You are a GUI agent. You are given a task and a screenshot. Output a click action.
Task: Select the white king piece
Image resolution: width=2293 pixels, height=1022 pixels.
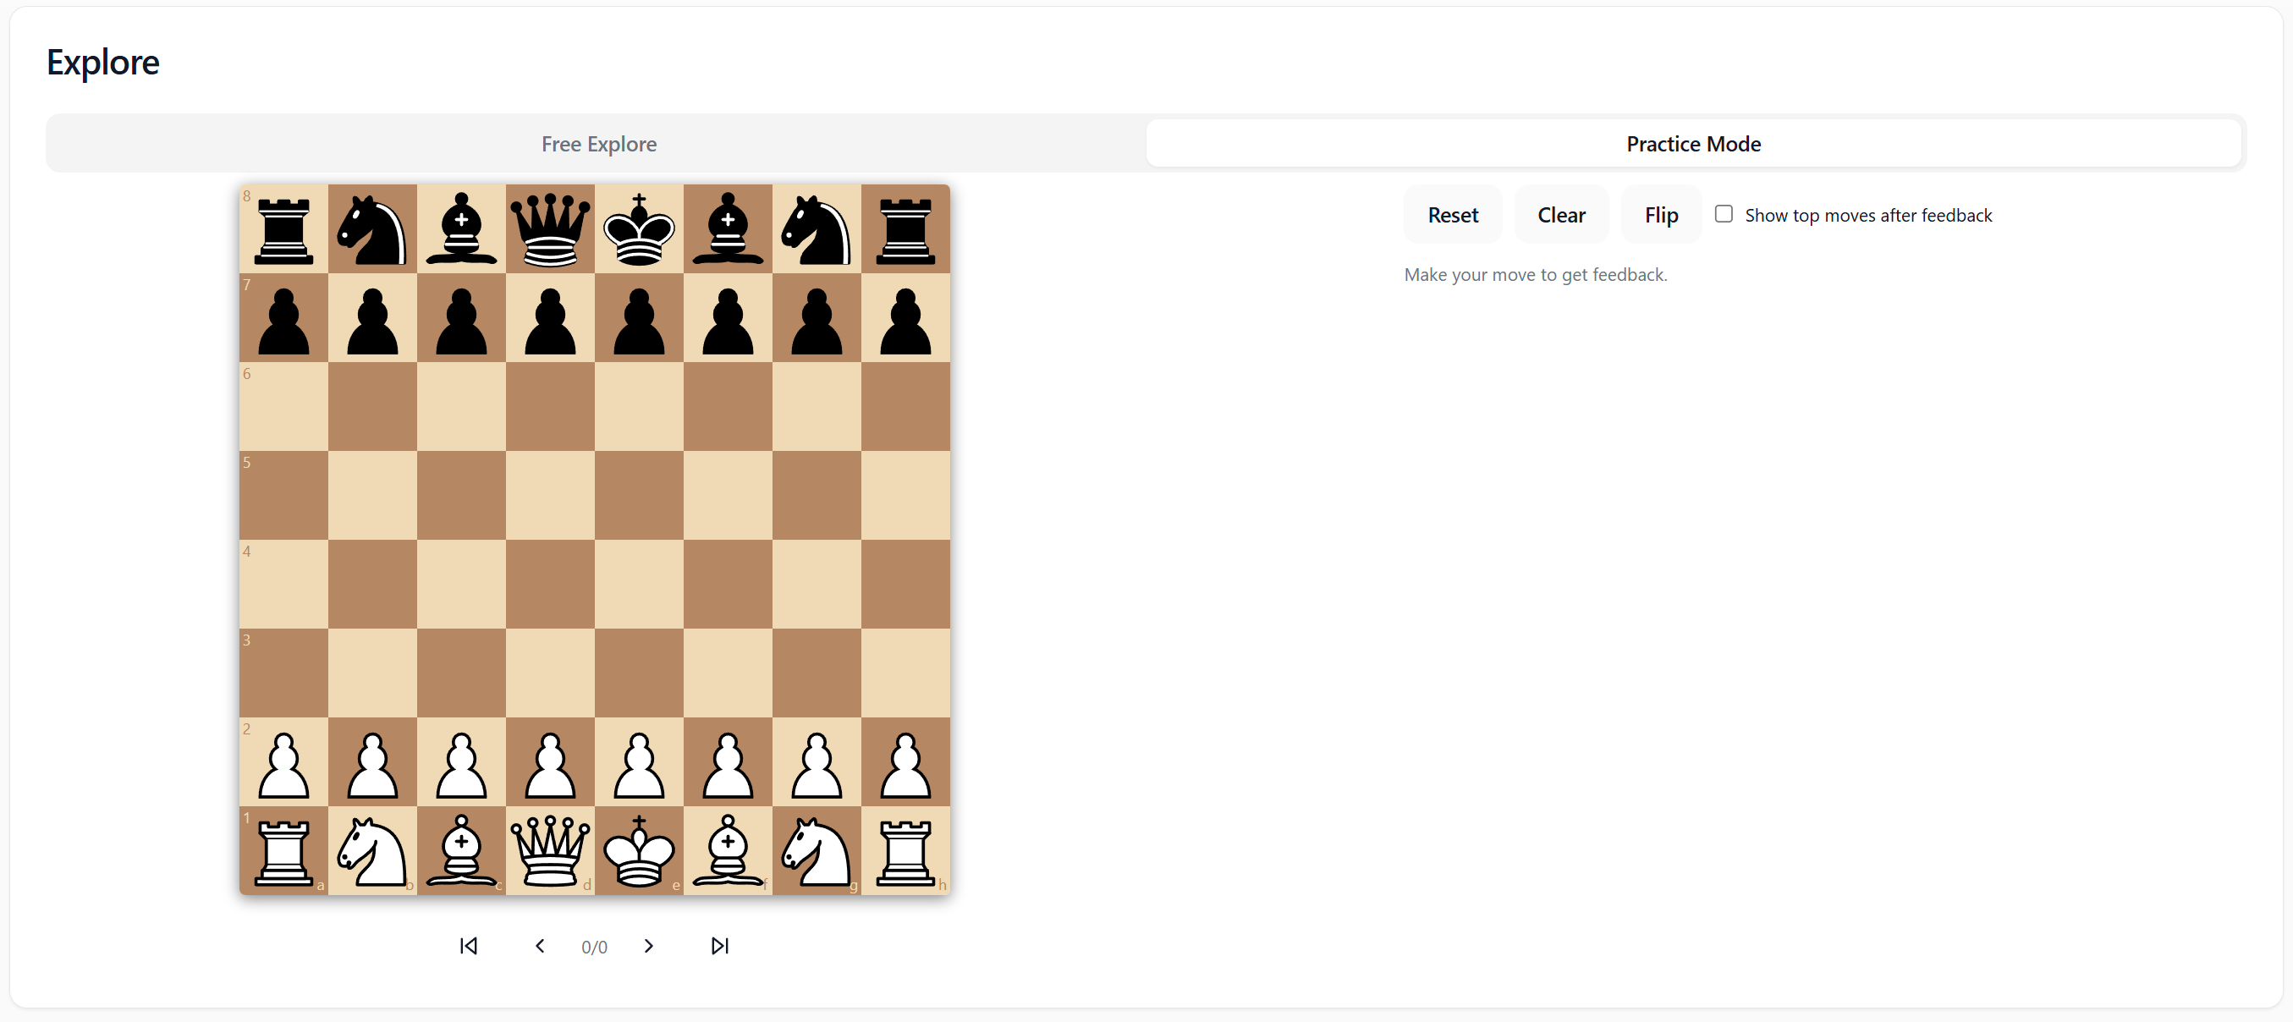[639, 851]
